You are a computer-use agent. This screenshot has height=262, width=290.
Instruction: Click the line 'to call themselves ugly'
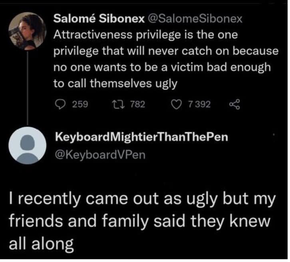(x=115, y=83)
